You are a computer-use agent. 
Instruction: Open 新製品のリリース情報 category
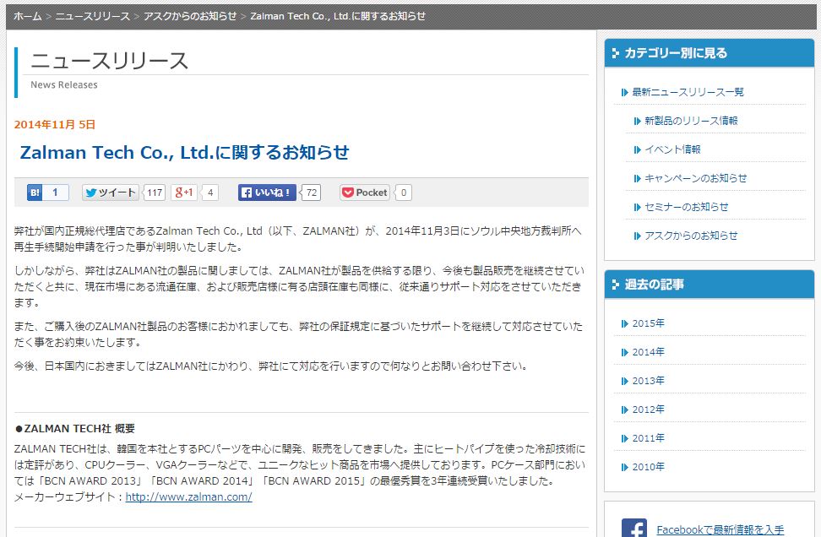691,121
